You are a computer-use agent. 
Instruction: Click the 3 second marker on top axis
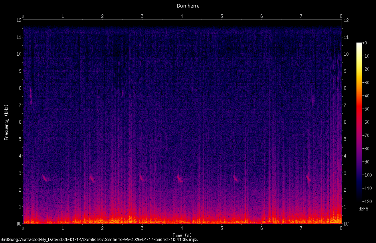pyautogui.click(x=142, y=16)
